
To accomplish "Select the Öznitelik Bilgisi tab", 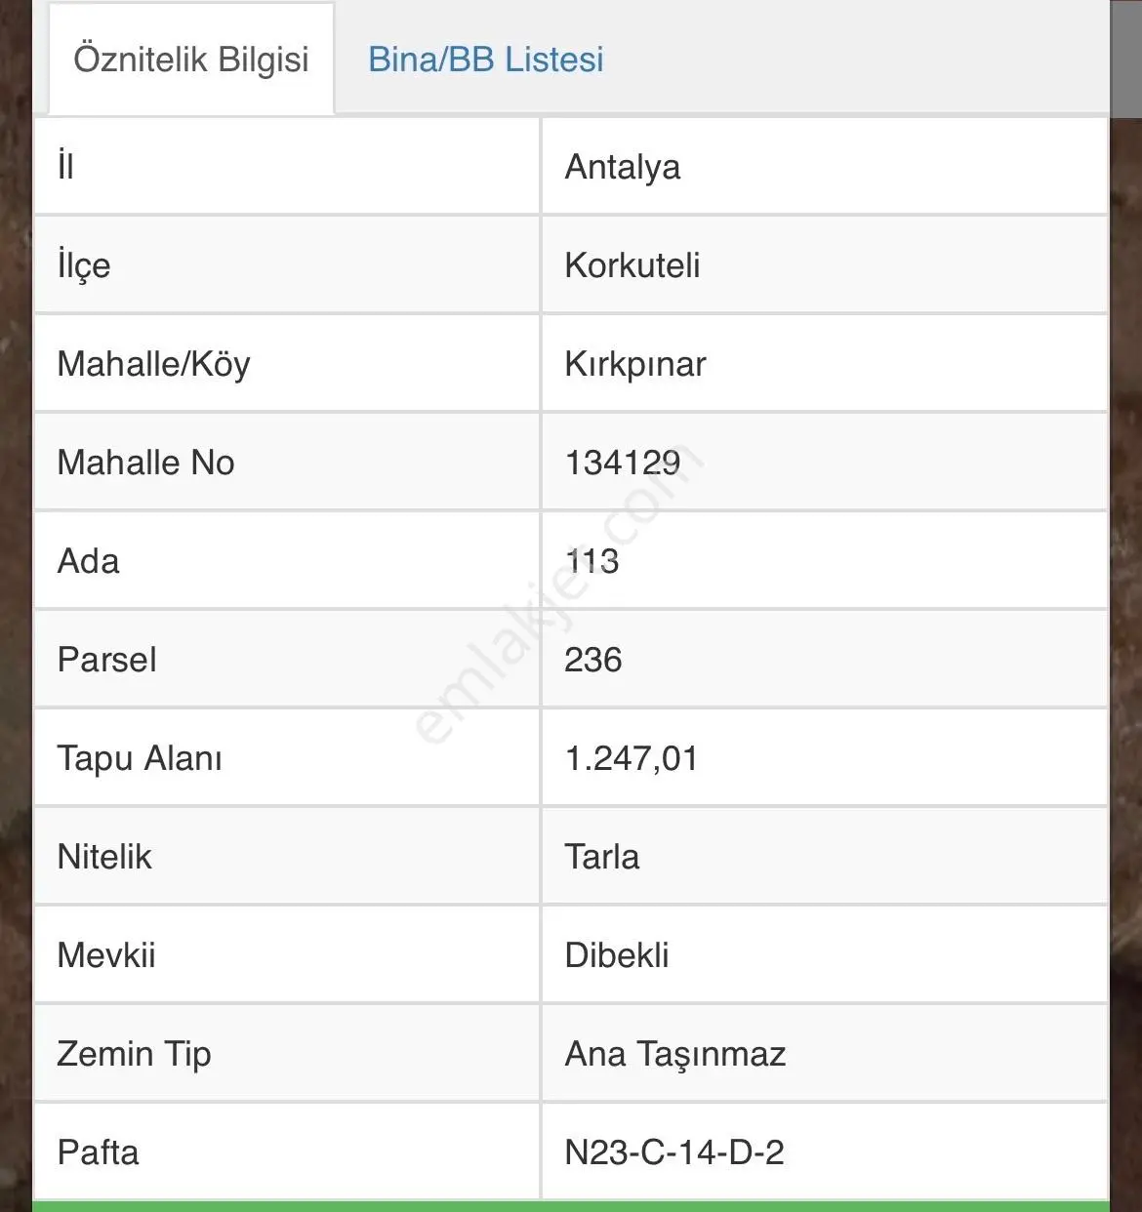I will (191, 59).
